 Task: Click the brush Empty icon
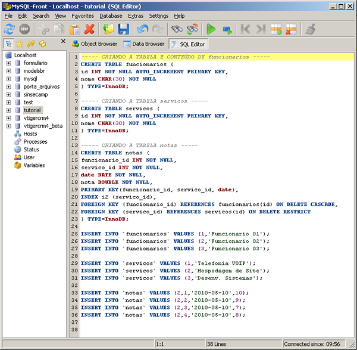(310, 29)
